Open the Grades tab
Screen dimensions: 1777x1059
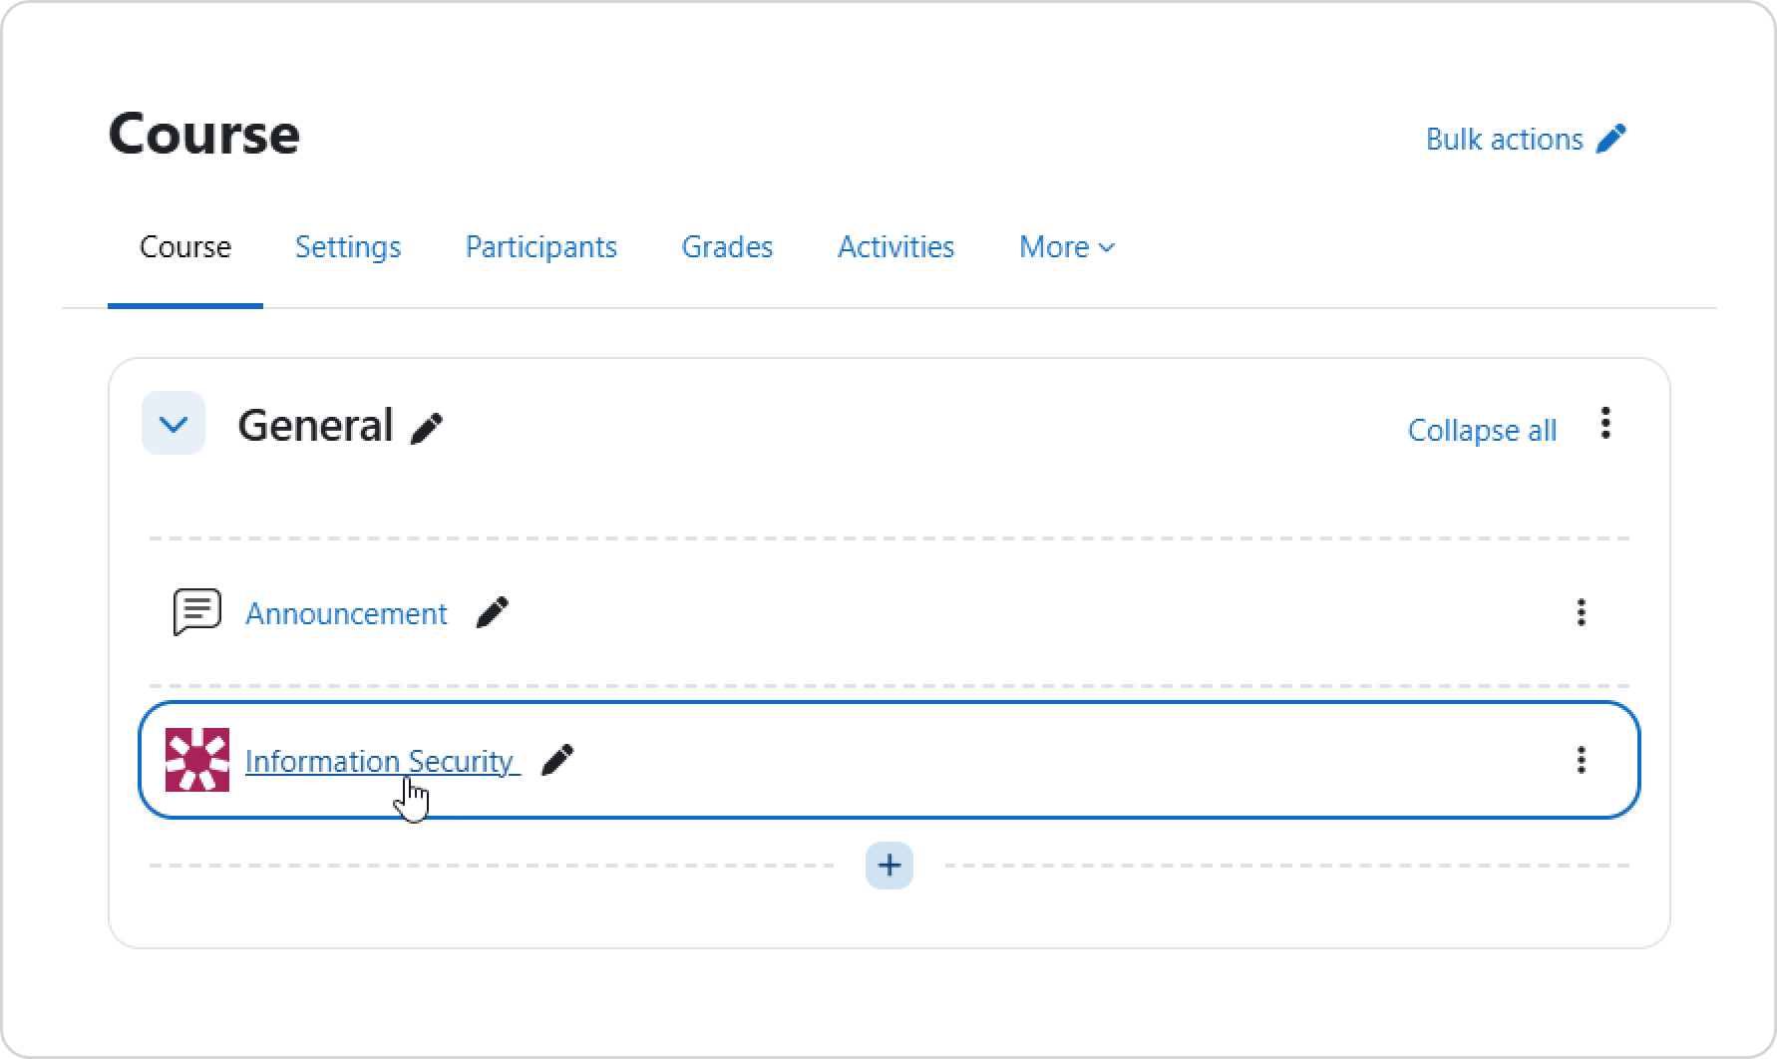coord(727,247)
